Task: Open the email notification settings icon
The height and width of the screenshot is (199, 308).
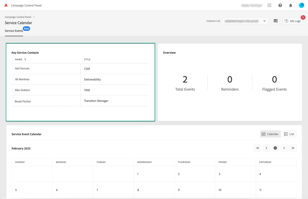Action: (x=275, y=21)
